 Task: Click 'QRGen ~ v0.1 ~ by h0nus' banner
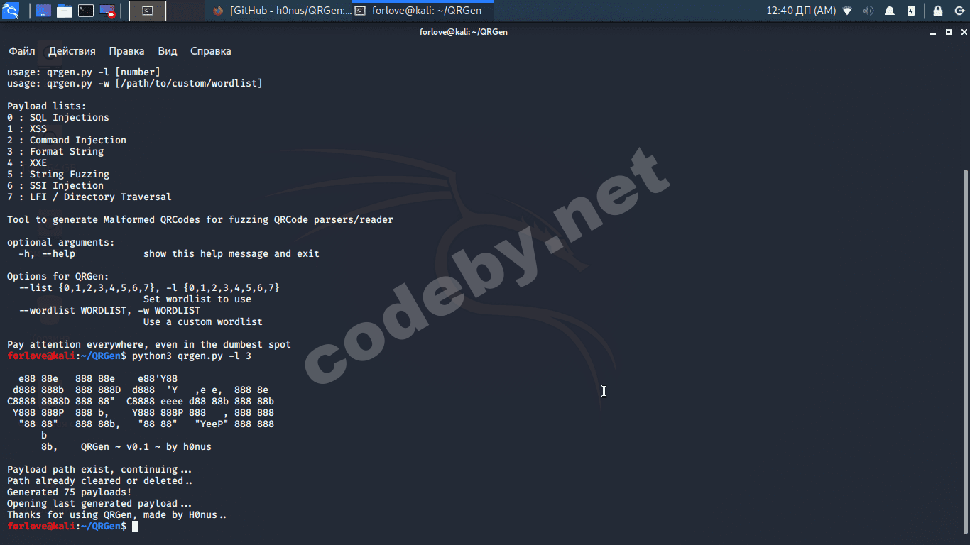coord(146,447)
